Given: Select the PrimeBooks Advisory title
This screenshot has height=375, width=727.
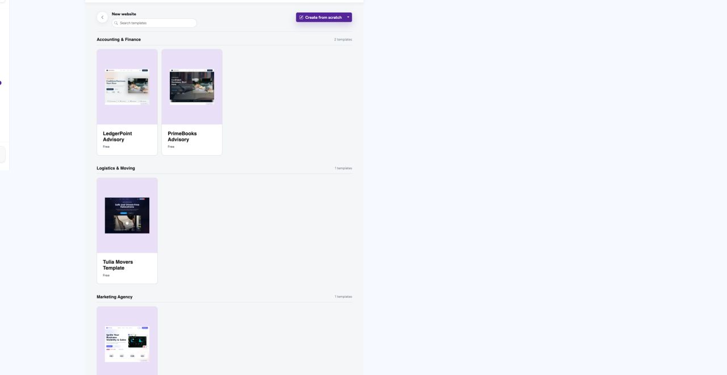Looking at the screenshot, I should coord(182,136).
